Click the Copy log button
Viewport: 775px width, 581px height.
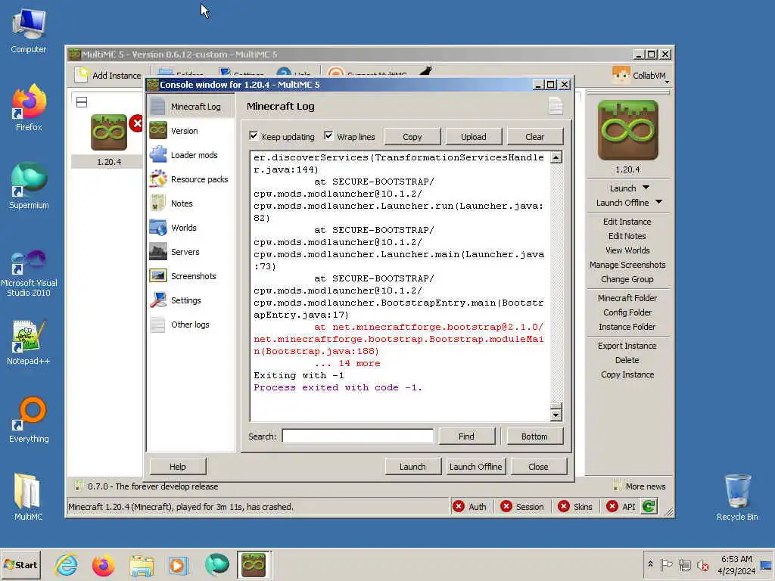coord(412,137)
